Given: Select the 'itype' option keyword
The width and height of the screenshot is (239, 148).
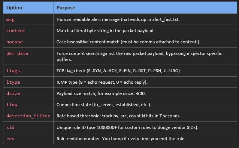Looking at the screenshot, I should (x=13, y=82).
